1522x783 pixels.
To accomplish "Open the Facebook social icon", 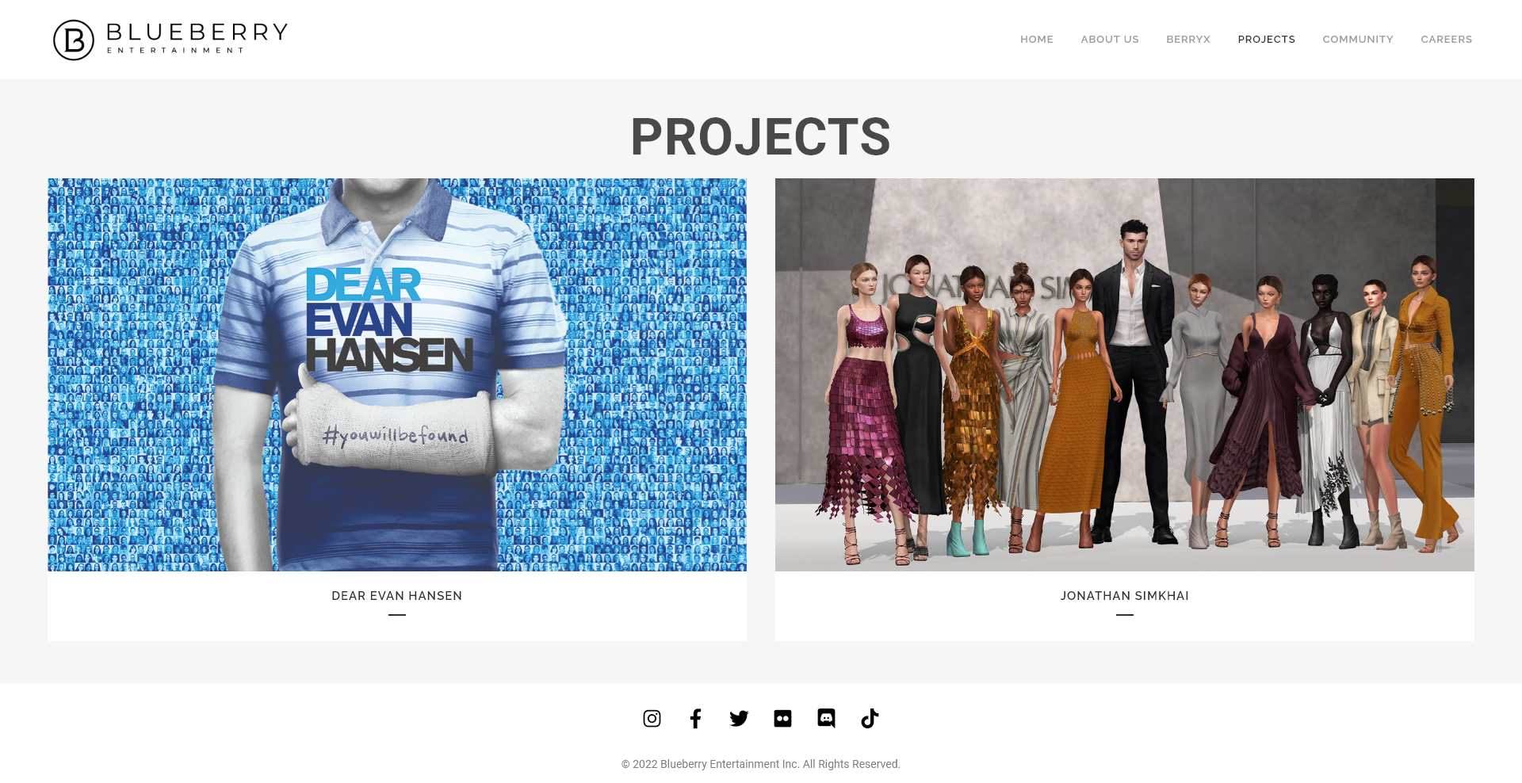I will point(695,719).
